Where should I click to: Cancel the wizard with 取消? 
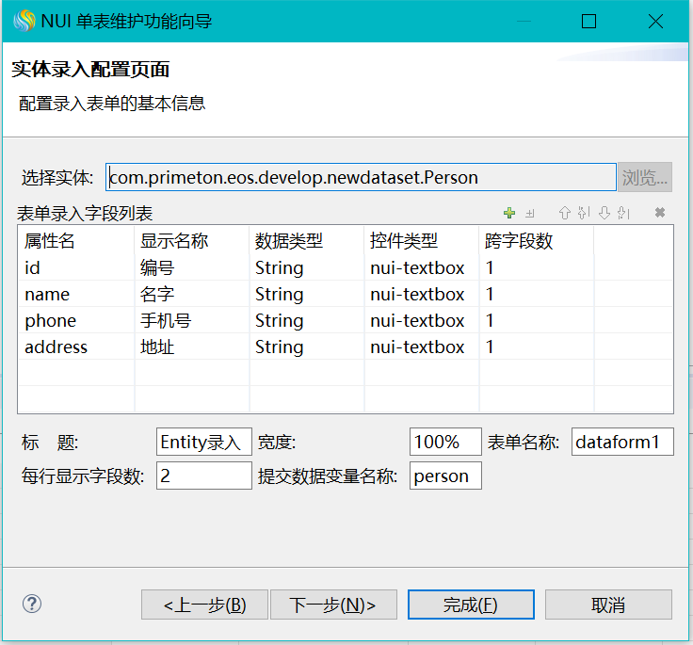pos(608,605)
